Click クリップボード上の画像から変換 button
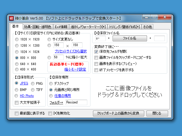182x136 pixels. point(119,113)
